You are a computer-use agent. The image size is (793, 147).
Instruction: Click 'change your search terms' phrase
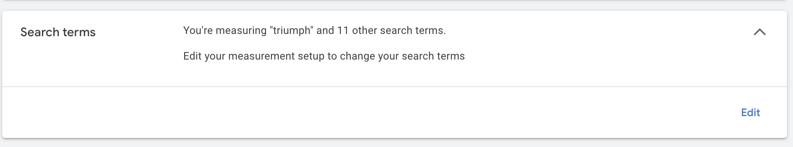pyautogui.click(x=402, y=56)
